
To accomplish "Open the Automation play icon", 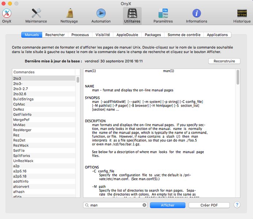I will [x=101, y=13].
